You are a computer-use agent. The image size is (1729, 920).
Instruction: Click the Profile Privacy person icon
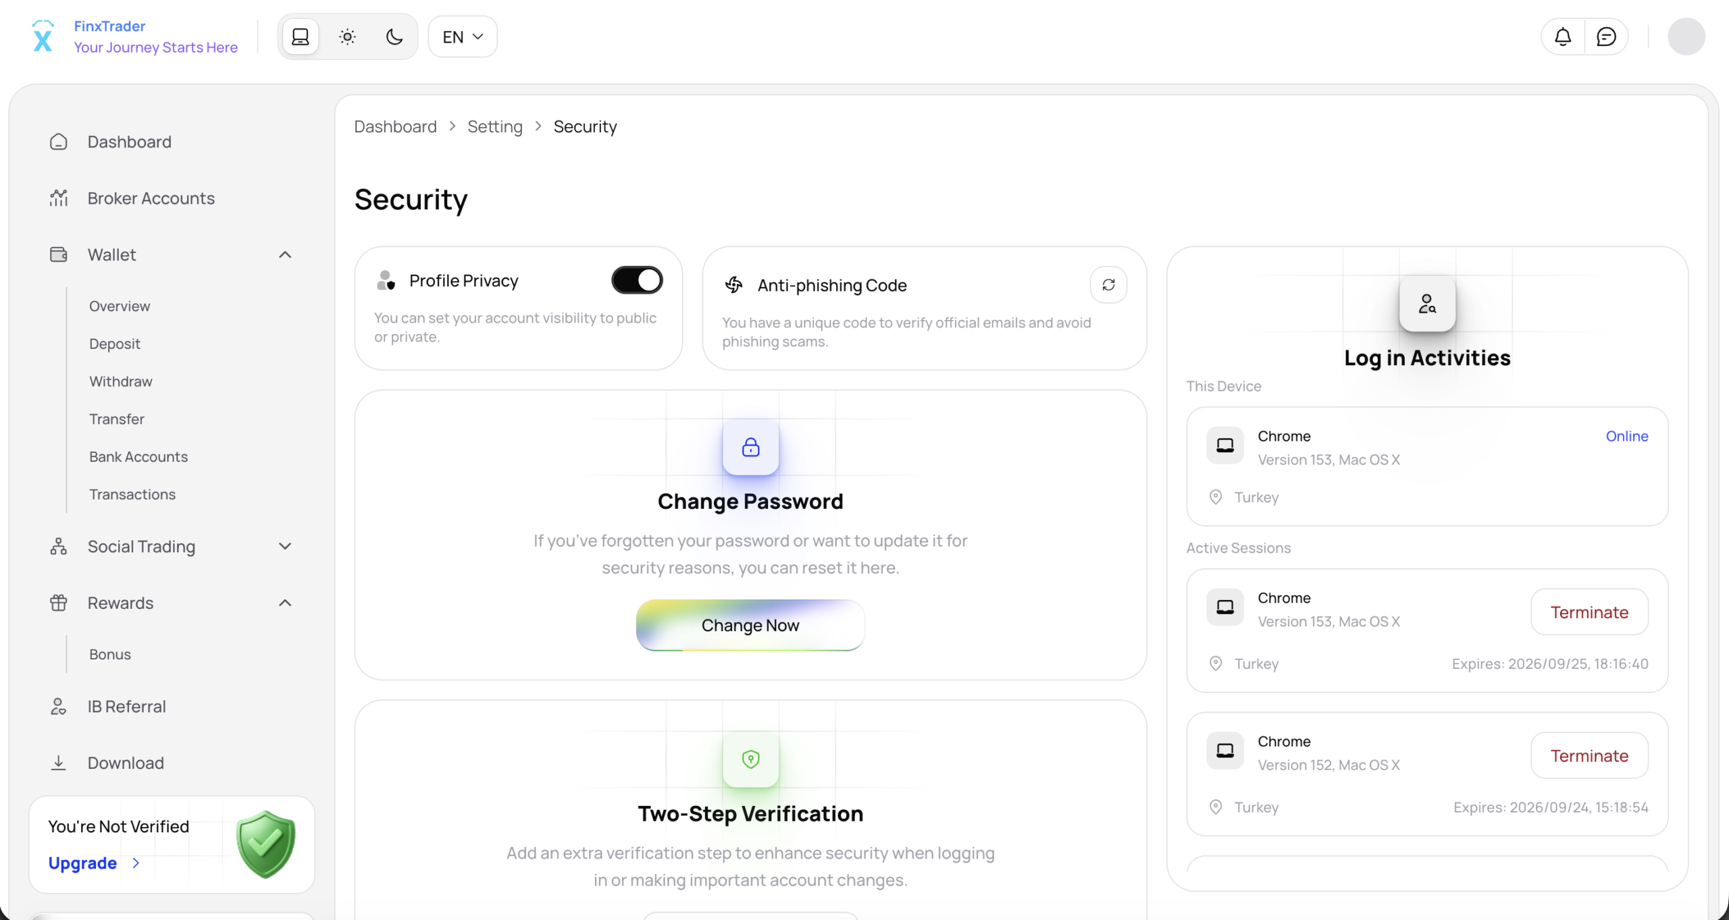(x=386, y=280)
